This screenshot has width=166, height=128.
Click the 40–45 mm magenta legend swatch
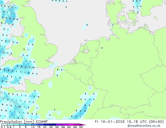71,125
